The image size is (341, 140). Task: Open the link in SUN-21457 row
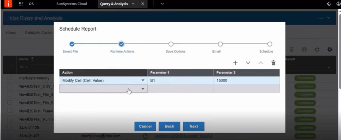click(x=183, y=136)
